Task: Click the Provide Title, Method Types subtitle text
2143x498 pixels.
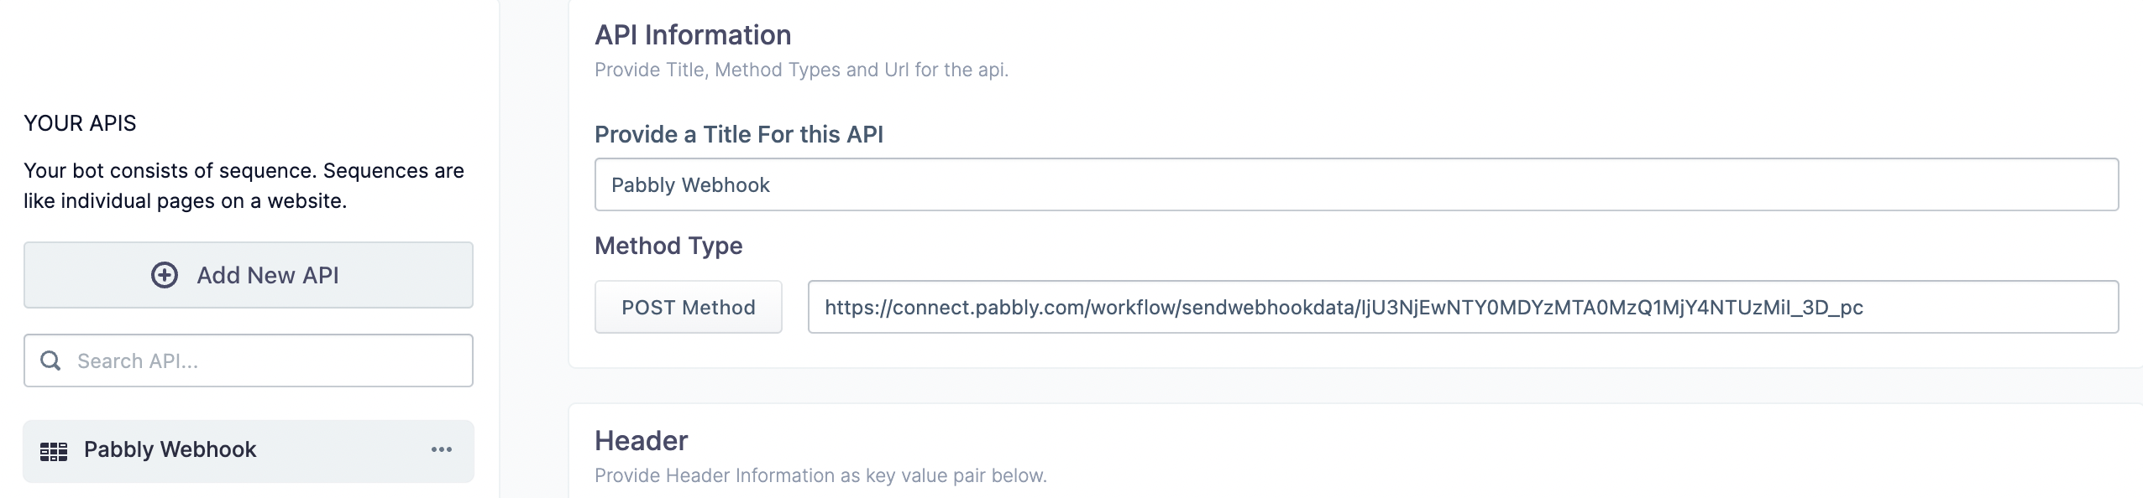Action: (801, 70)
